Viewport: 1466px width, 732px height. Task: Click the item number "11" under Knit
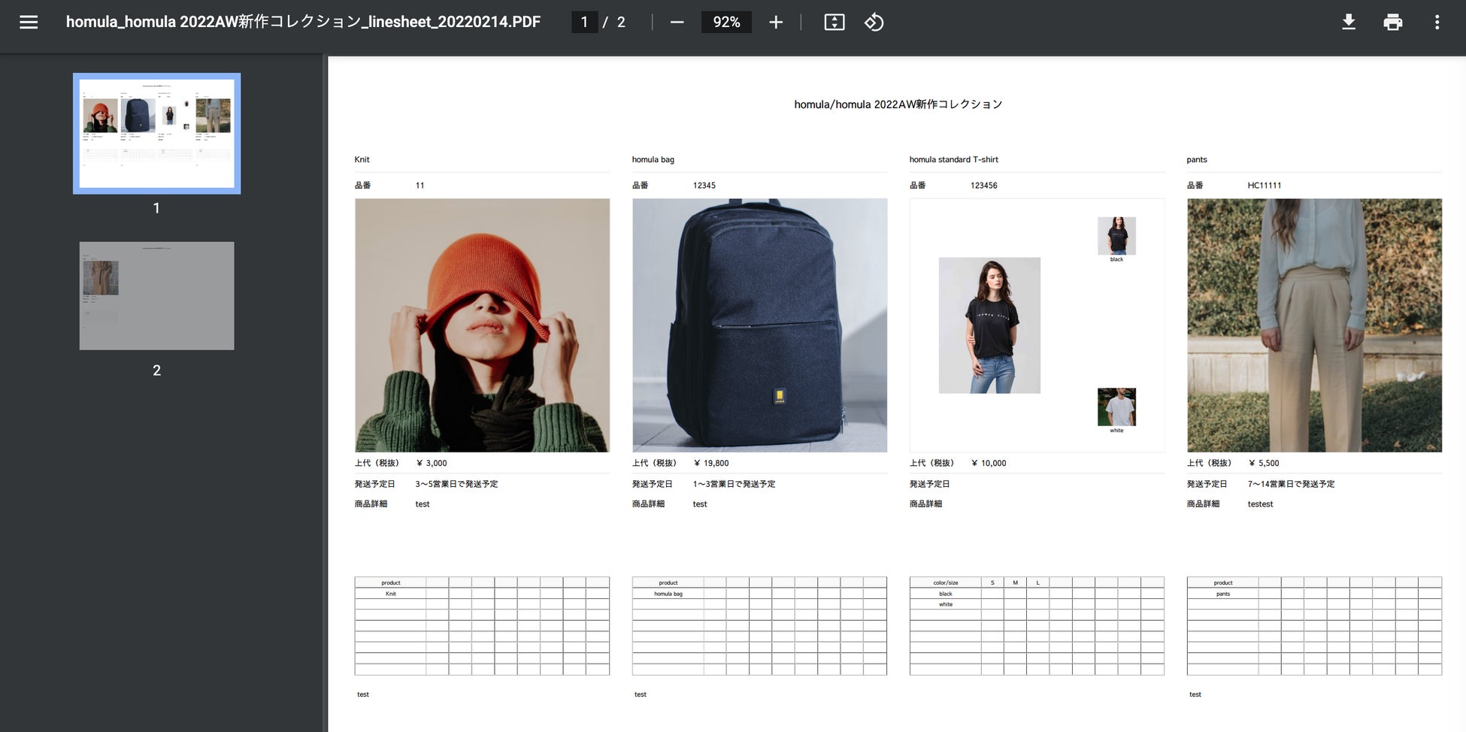point(420,185)
